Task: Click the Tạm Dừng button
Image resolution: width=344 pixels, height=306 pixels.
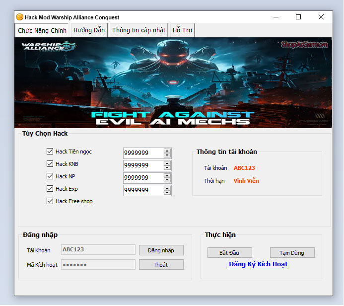Action: click(x=292, y=253)
